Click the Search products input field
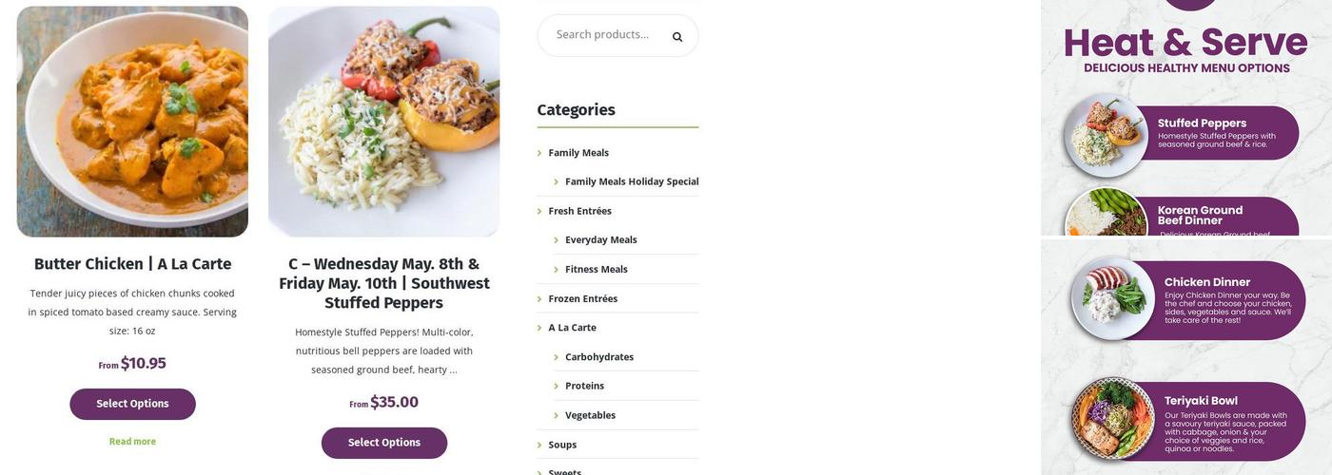This screenshot has width=1332, height=475. coord(603,35)
